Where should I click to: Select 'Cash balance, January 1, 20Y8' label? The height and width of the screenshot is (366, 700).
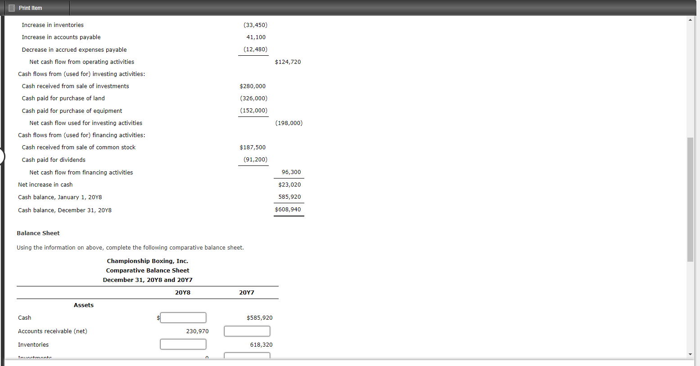60,197
